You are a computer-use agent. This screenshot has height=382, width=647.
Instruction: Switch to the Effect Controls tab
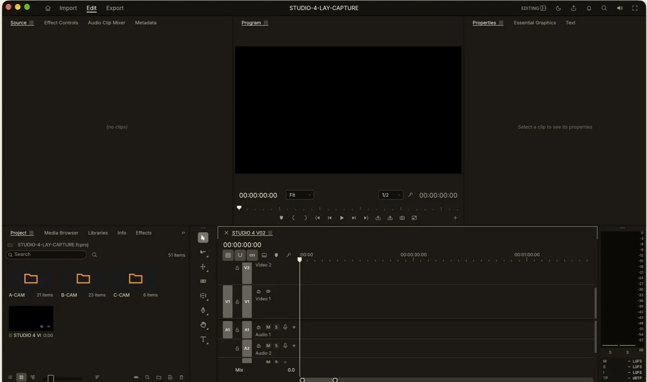click(x=61, y=23)
